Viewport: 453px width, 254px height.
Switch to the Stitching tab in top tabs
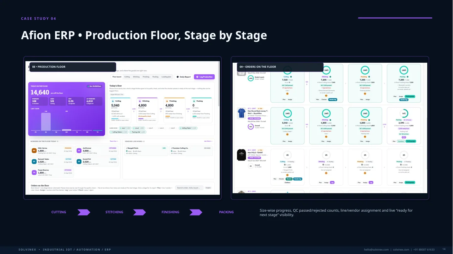tap(136, 77)
